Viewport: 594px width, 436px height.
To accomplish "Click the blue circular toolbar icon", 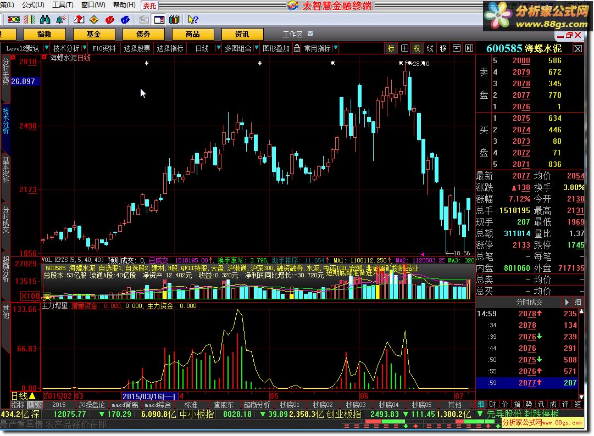I will (125, 19).
